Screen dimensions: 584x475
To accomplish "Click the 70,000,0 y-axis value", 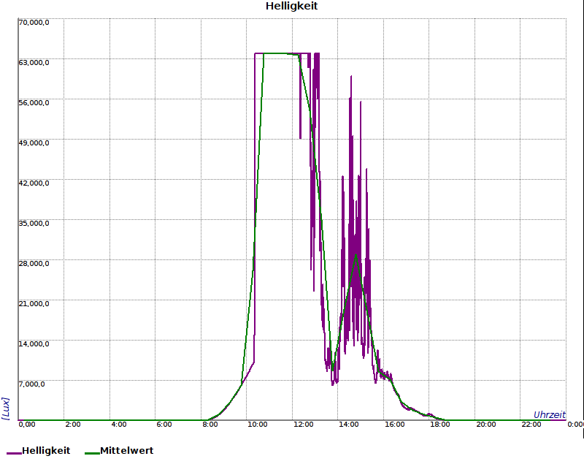I will pos(34,23).
